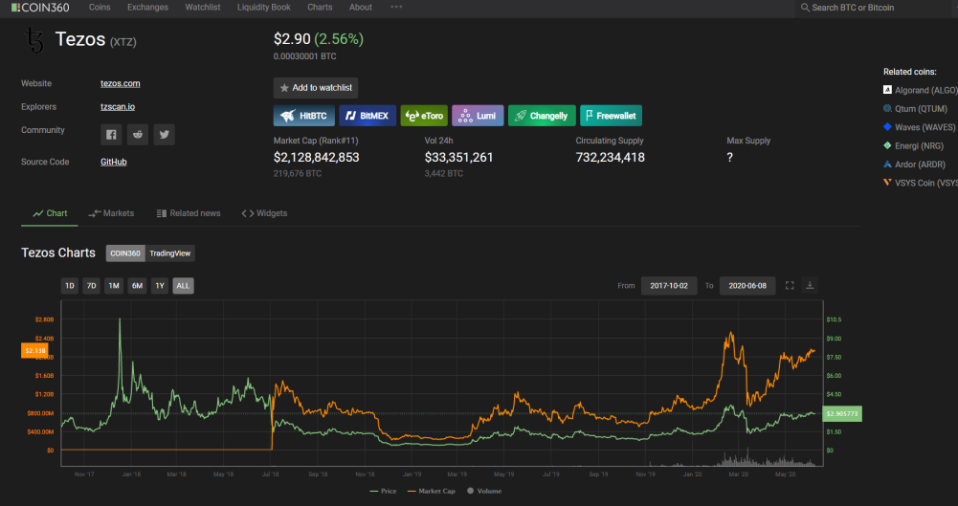Open the From date picker 2017-10-02
Image resolution: width=958 pixels, height=506 pixels.
tap(669, 286)
